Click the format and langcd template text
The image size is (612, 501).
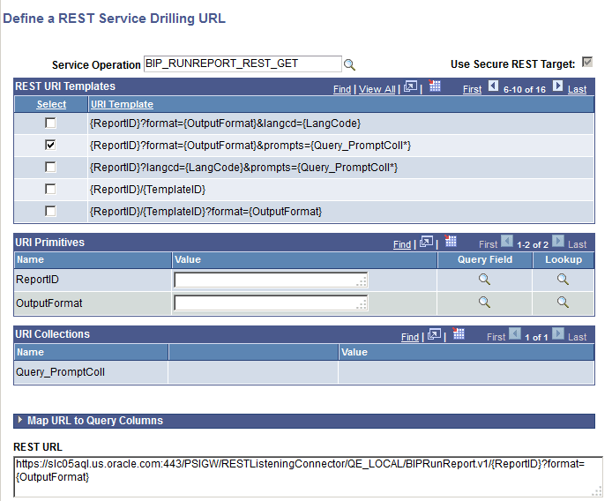click(x=225, y=123)
